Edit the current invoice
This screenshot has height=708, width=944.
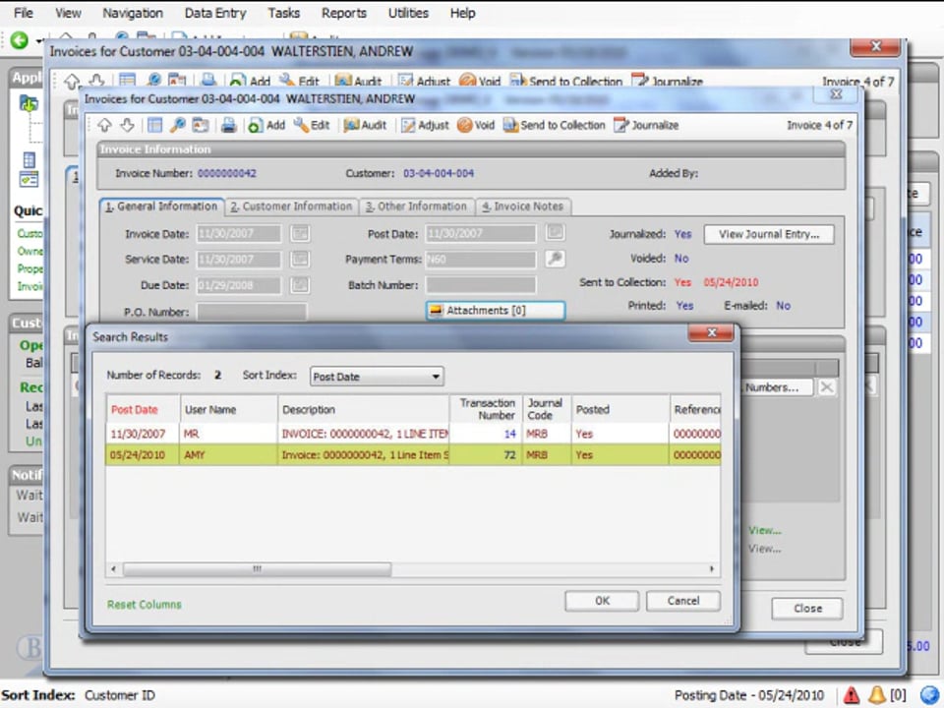click(x=312, y=125)
